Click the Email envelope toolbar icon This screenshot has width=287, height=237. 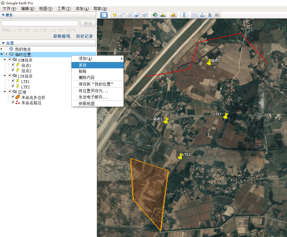click(195, 15)
